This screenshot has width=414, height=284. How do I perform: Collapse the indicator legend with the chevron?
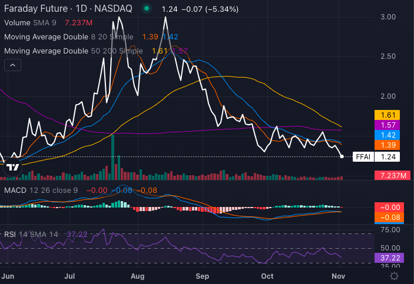12,65
